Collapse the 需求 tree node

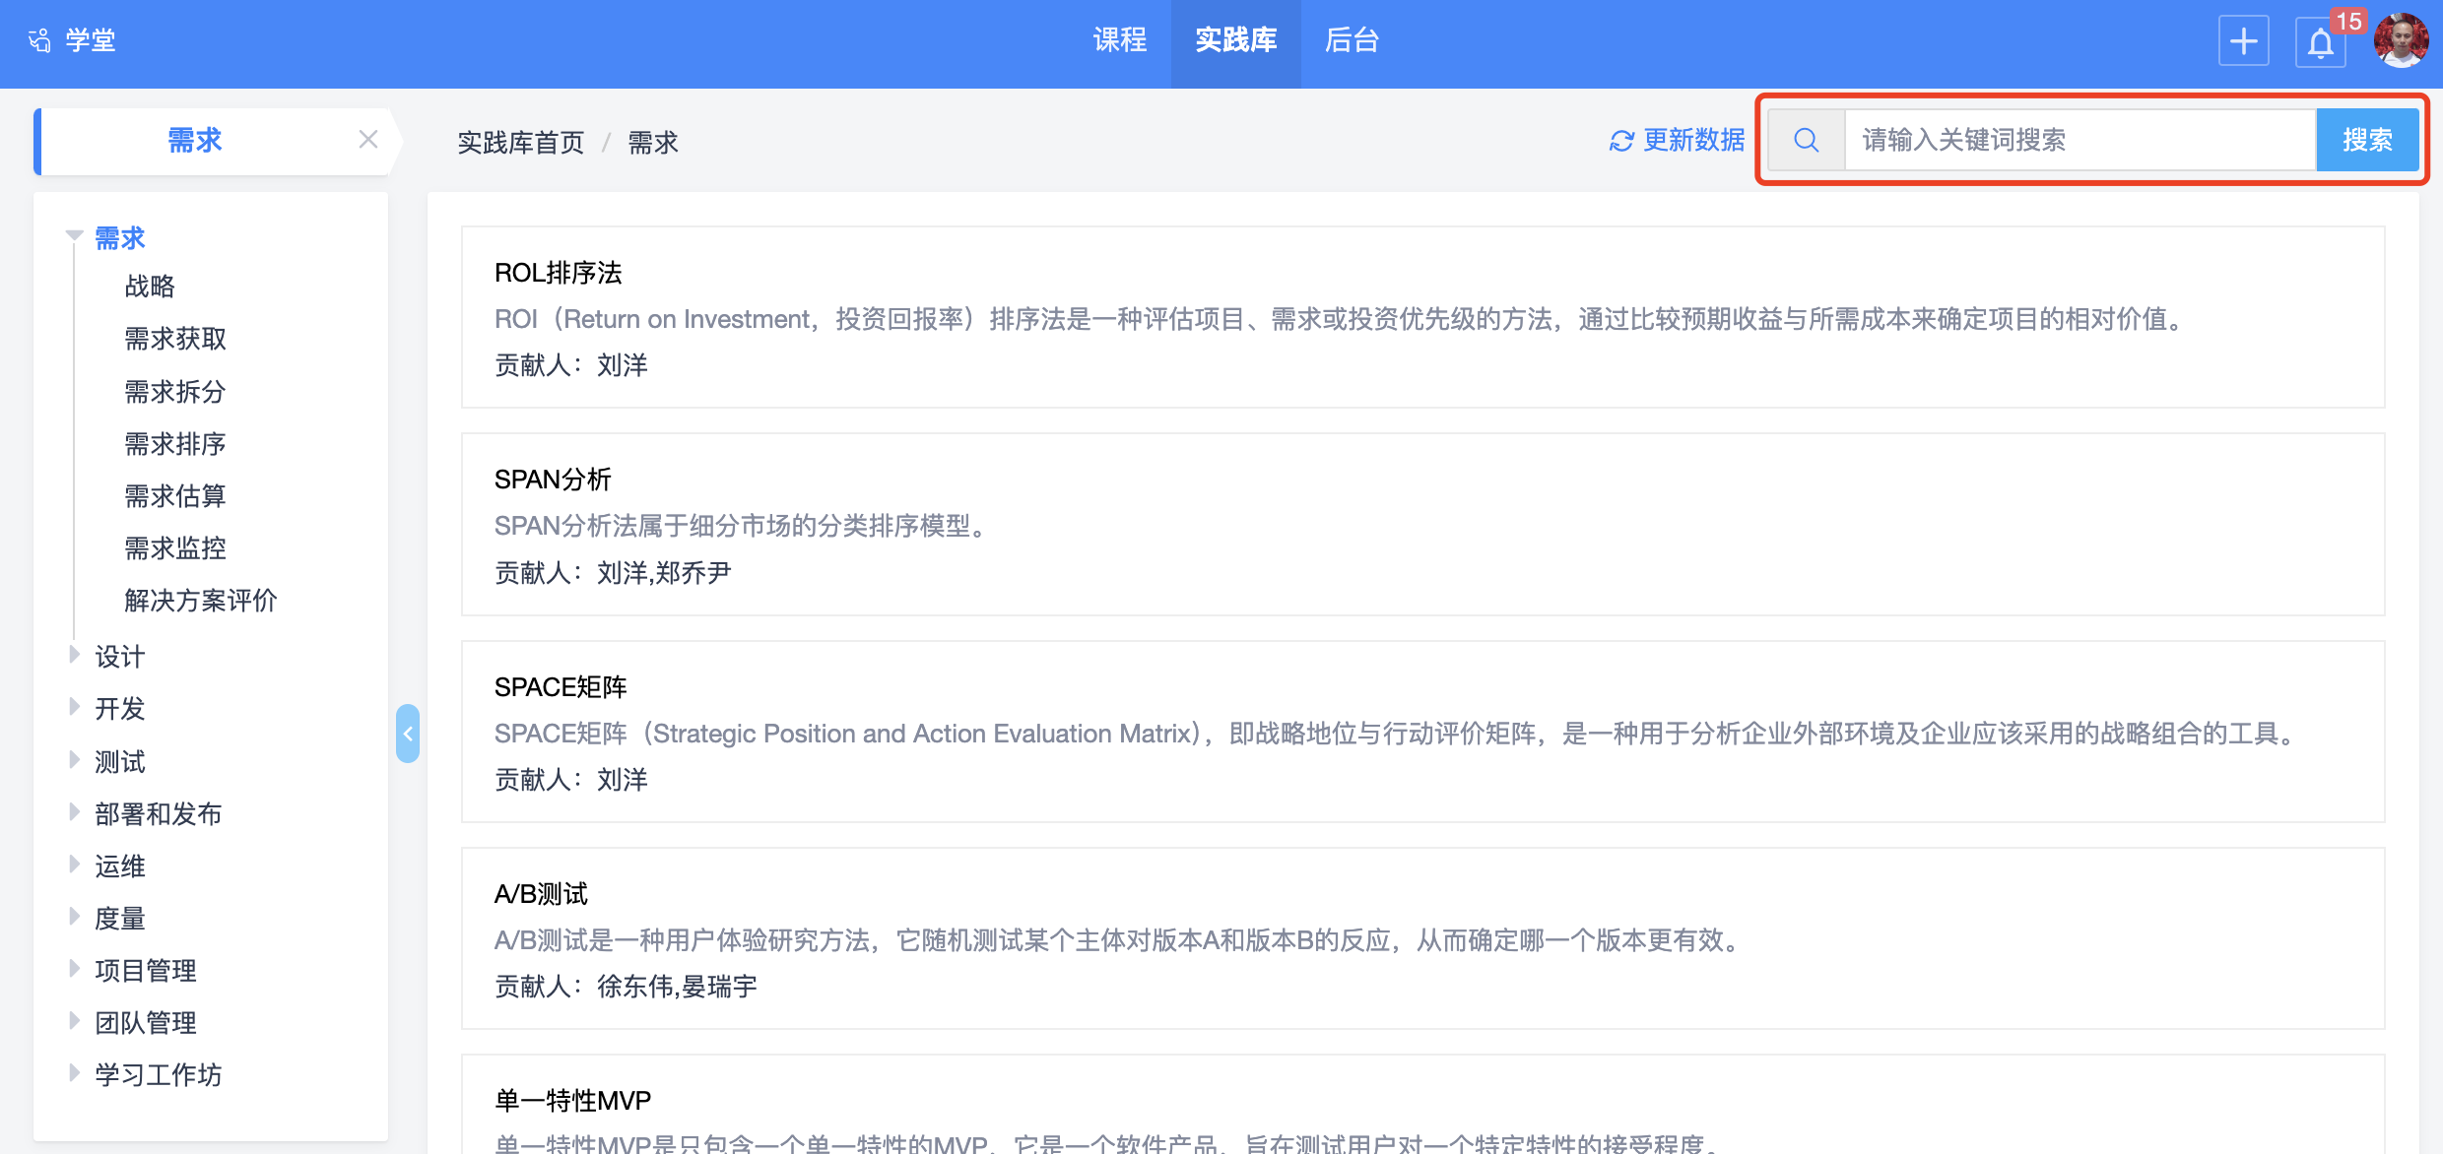pos(74,235)
